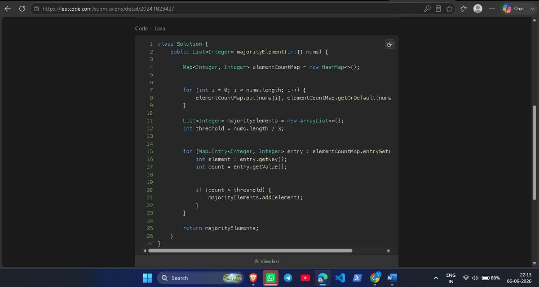
Task: Open the reader view page icon
Action: 438,9
